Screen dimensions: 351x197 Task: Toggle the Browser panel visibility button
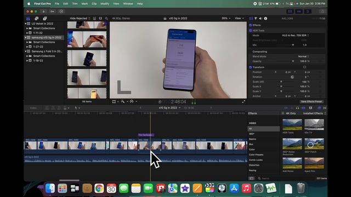(x=290, y=11)
